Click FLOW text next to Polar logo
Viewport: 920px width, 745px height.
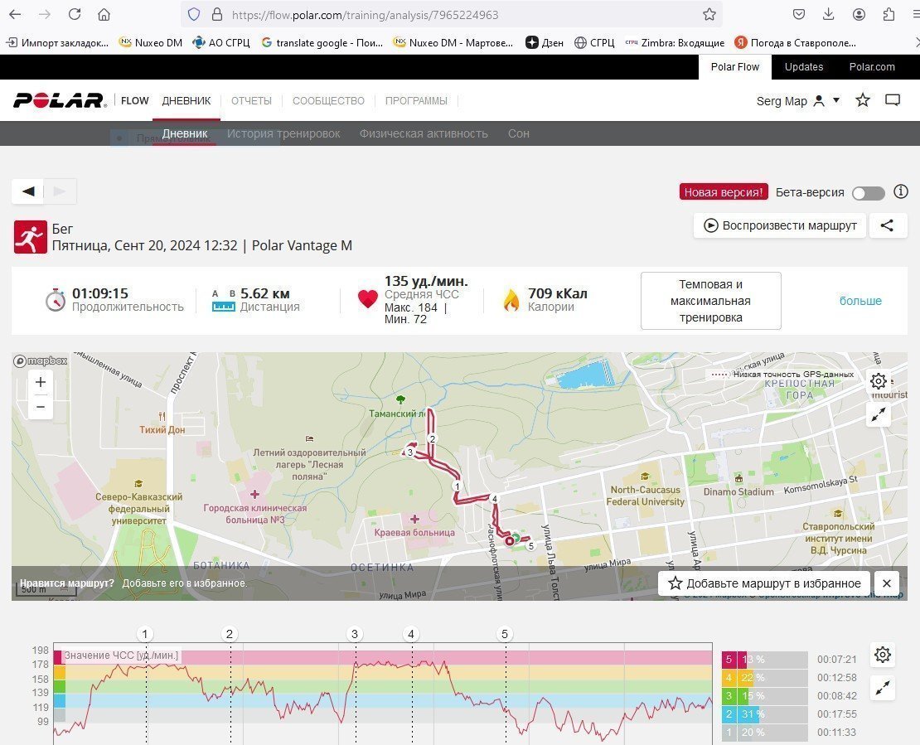click(134, 101)
